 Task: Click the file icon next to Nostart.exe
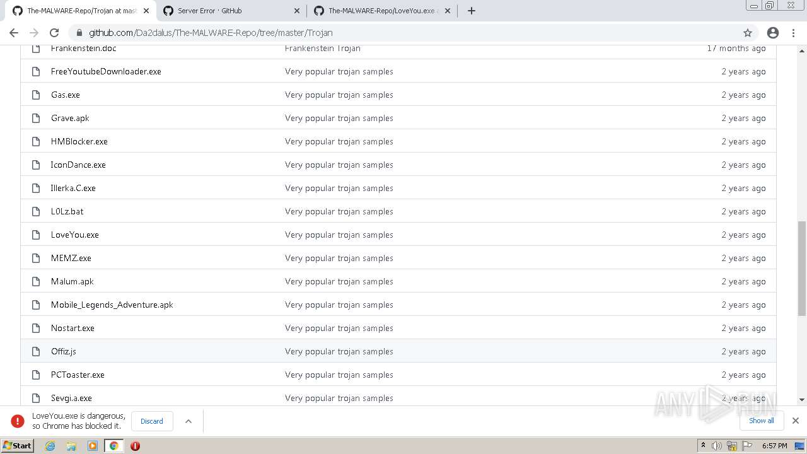36,328
